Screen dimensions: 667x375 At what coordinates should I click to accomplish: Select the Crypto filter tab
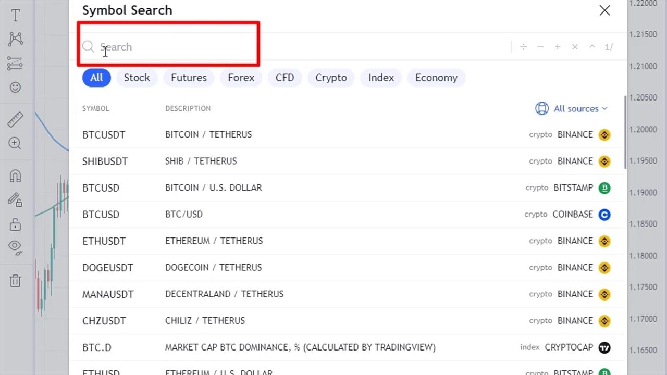(331, 78)
